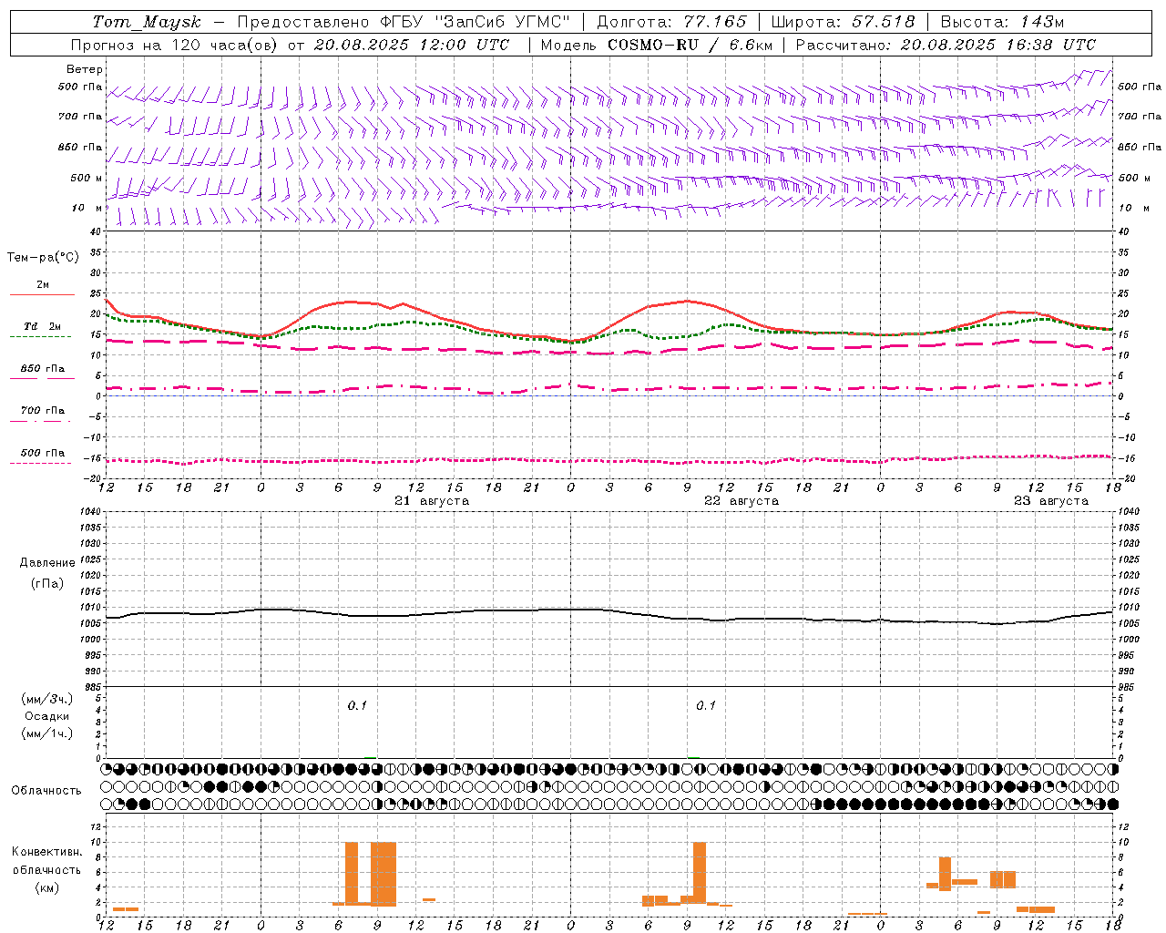Click the Конвективн. convective cloud label
The image size is (1166, 933).
click(x=46, y=852)
